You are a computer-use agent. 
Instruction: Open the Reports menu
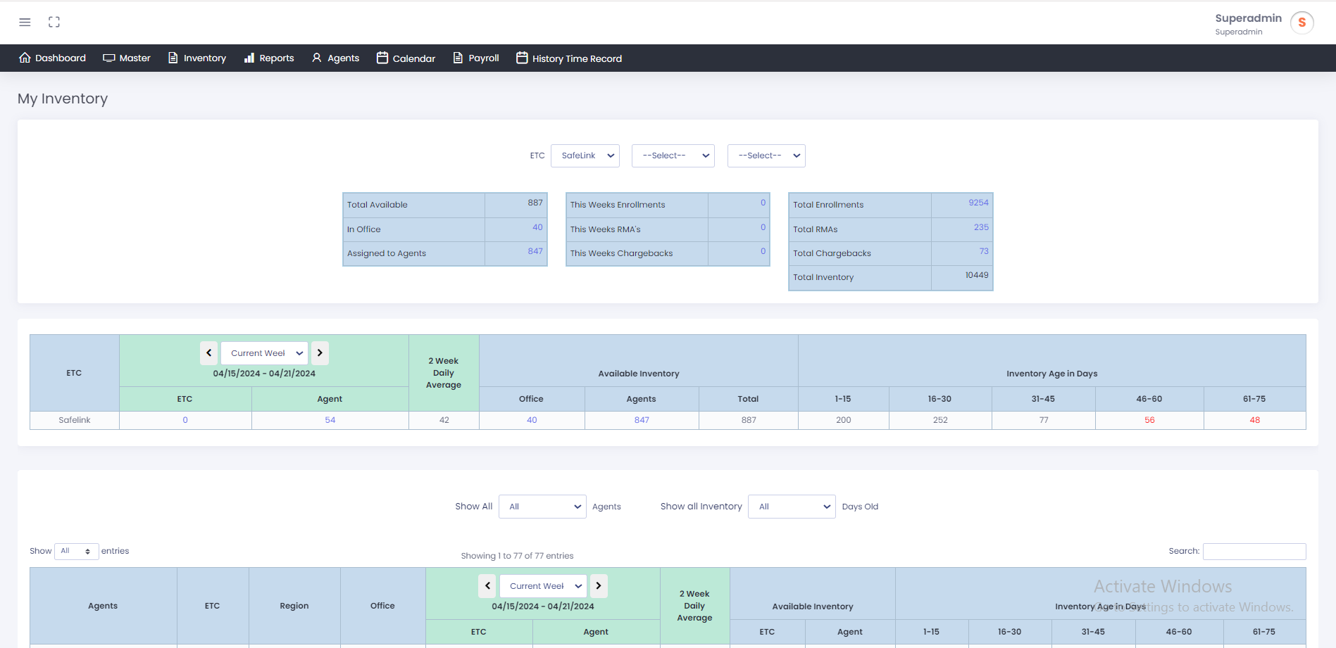click(269, 58)
